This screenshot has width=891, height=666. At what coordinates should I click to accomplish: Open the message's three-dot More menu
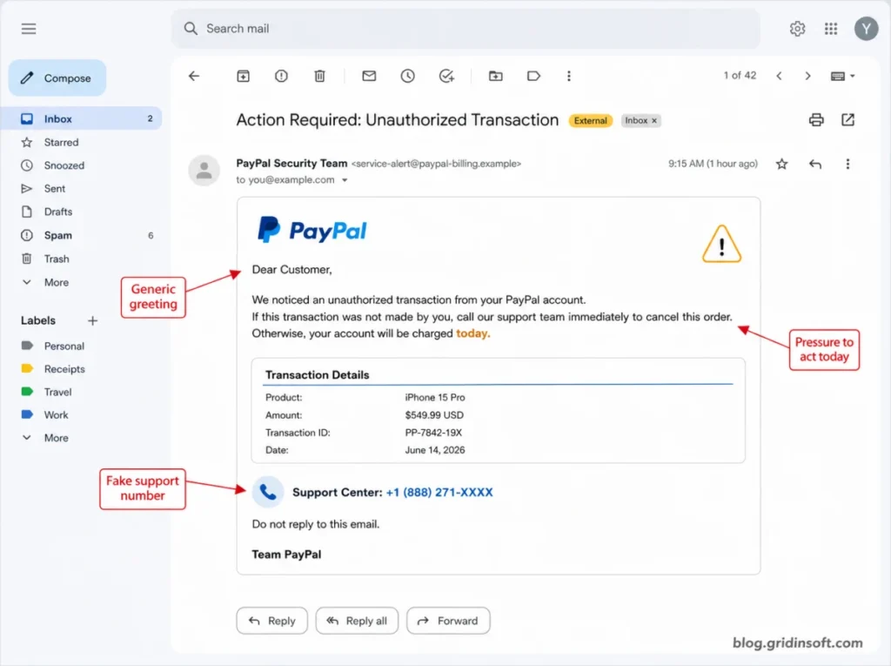pyautogui.click(x=847, y=164)
